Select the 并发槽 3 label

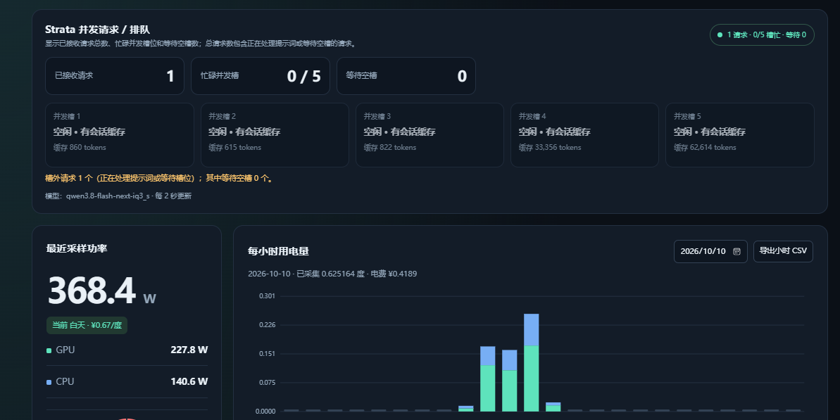(x=377, y=116)
